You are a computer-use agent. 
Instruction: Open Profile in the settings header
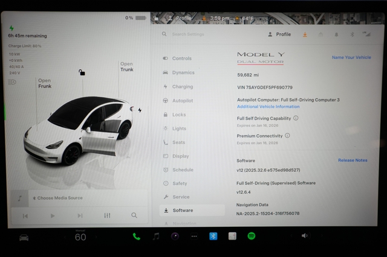pyautogui.click(x=279, y=34)
